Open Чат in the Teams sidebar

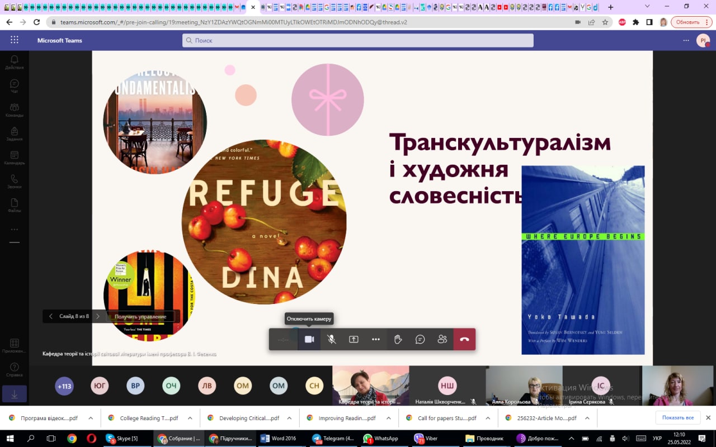click(x=15, y=86)
